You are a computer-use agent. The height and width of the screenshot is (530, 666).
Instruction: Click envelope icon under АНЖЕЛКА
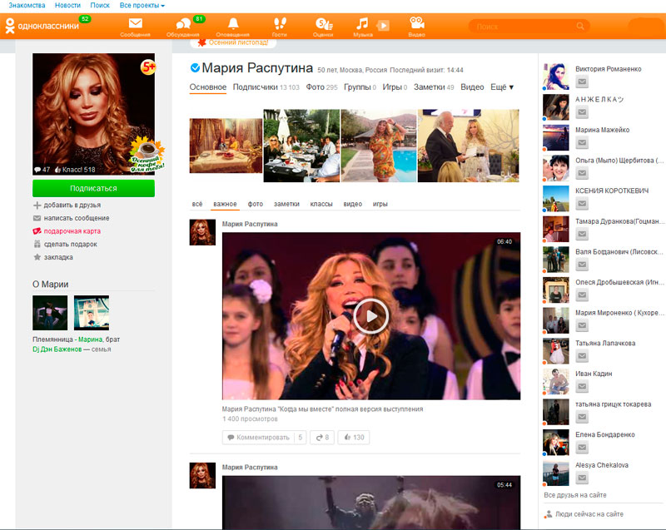(x=582, y=112)
